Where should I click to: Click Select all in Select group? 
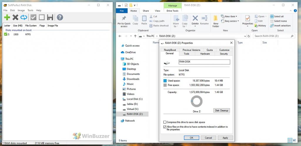(277, 16)
